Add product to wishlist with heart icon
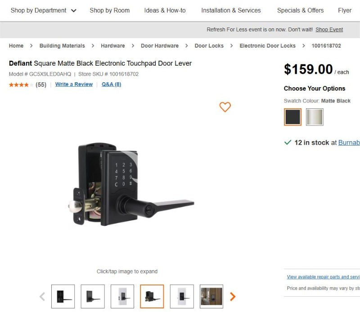 point(225,107)
